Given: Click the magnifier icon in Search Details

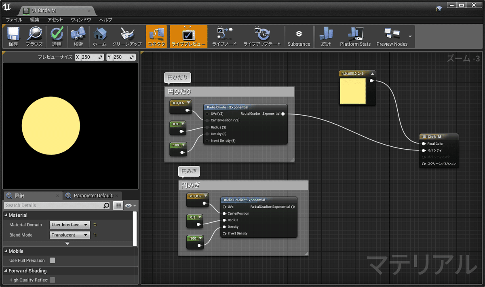Looking at the screenshot, I should 106,205.
